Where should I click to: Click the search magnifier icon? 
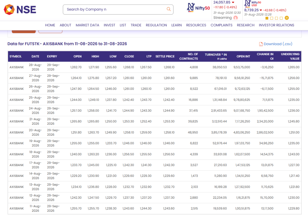coord(168,9)
